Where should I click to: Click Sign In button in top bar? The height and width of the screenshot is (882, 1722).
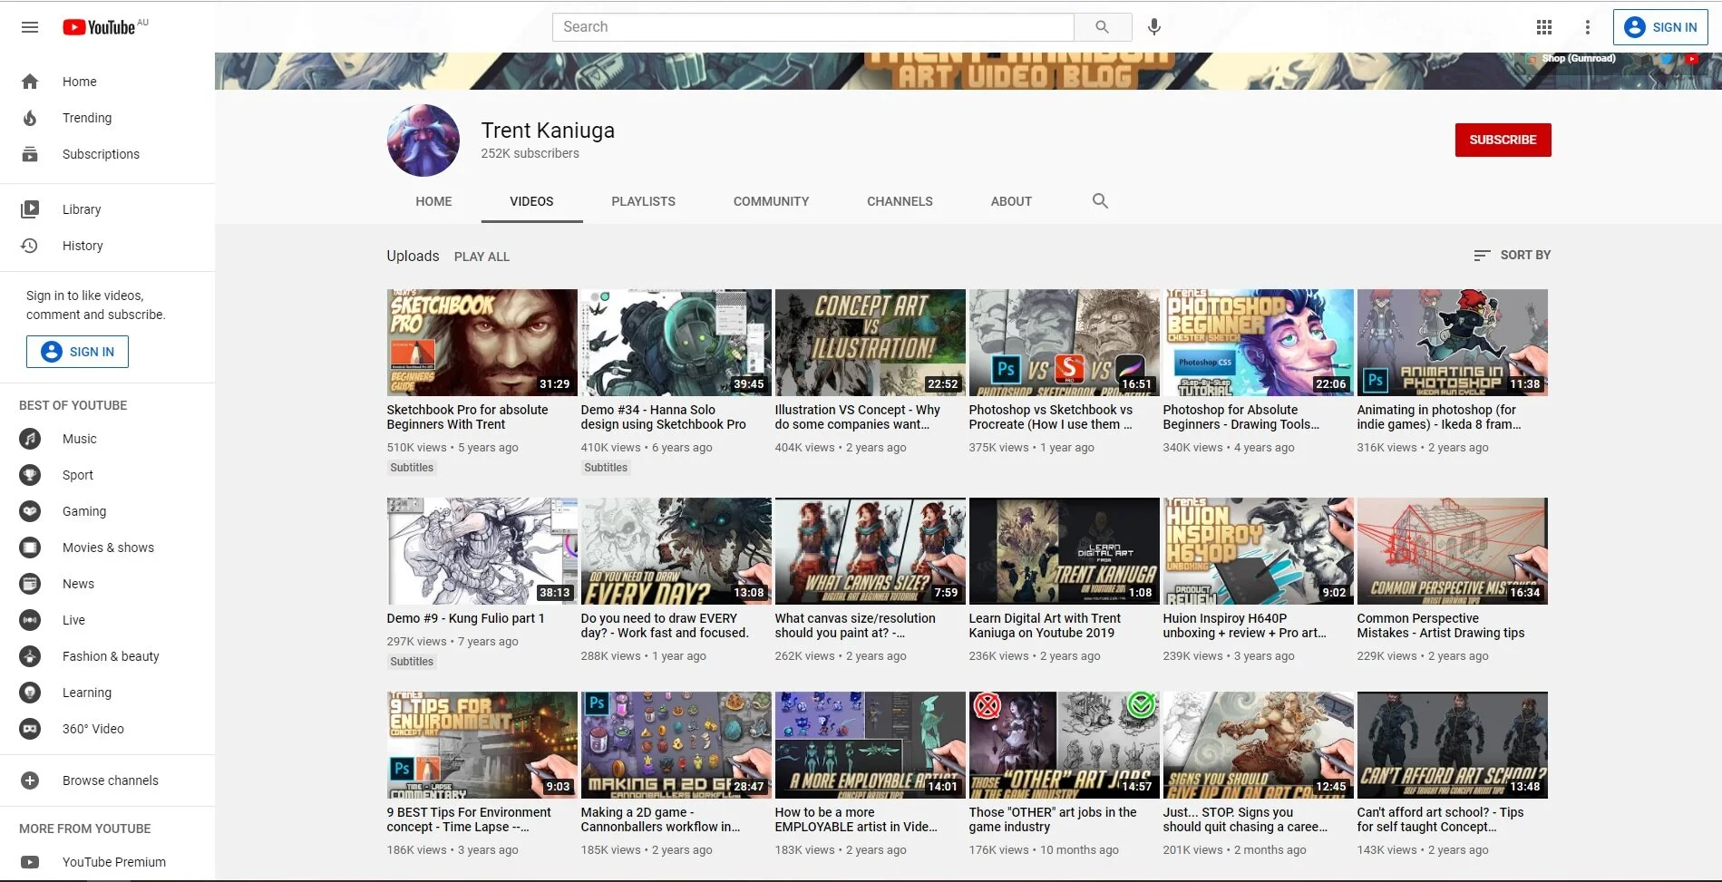(1660, 27)
